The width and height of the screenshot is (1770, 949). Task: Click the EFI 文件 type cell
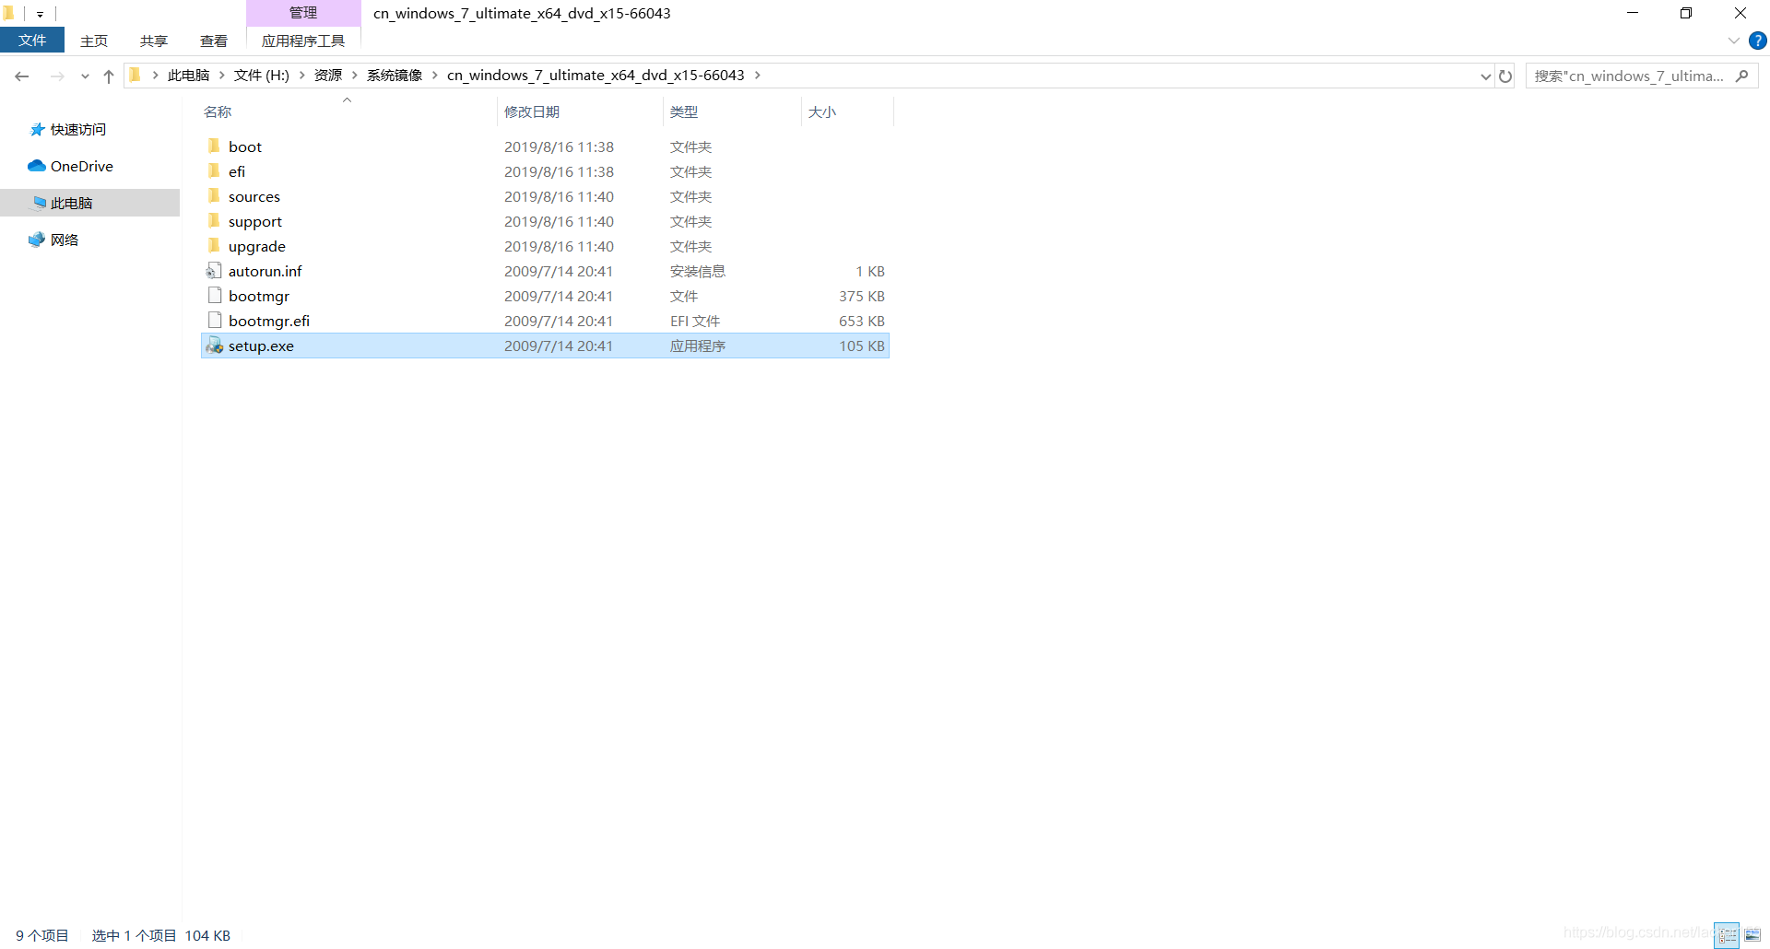tap(695, 321)
